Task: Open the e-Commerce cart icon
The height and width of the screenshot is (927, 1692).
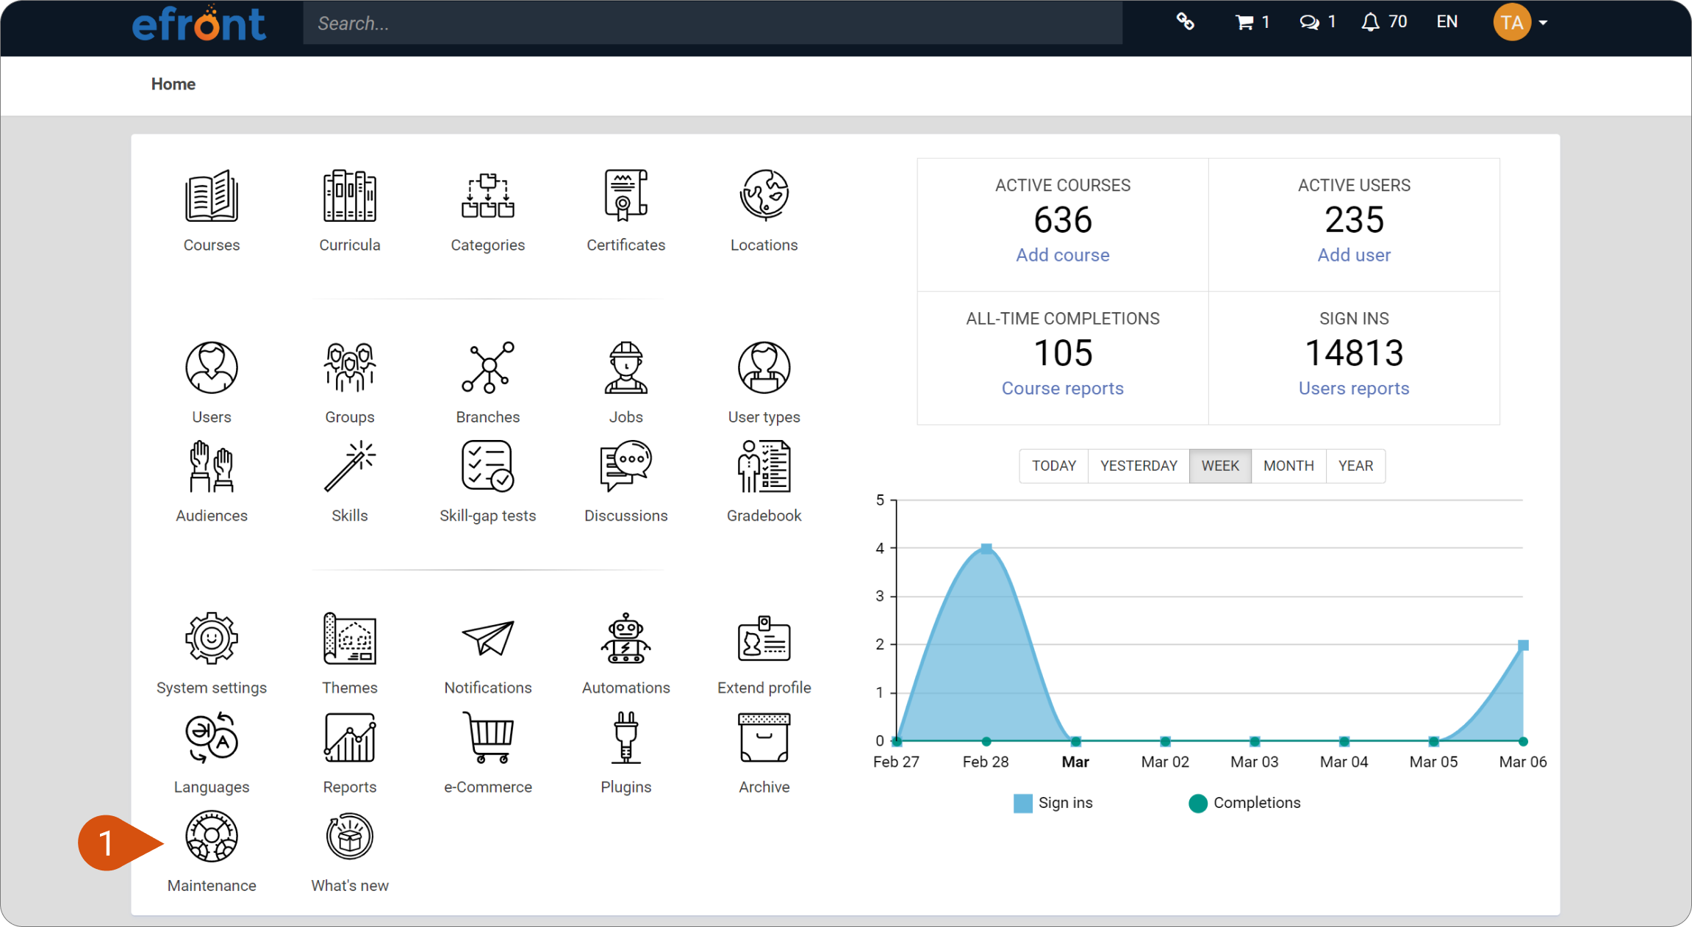Action: pyautogui.click(x=488, y=738)
